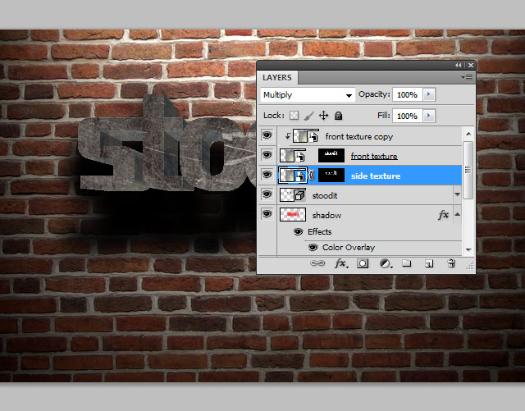Create new adjustment layer icon
This screenshot has width=525, height=411.
coord(386,263)
